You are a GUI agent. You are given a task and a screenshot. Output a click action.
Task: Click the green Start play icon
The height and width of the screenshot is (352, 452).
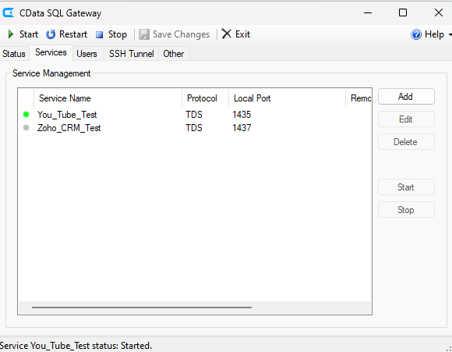click(x=11, y=34)
